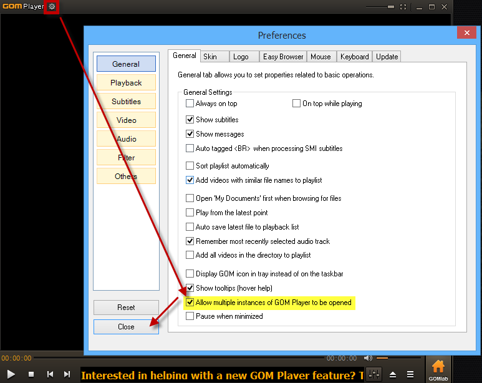
Task: Enable Play from the latest point
Action: click(190, 213)
